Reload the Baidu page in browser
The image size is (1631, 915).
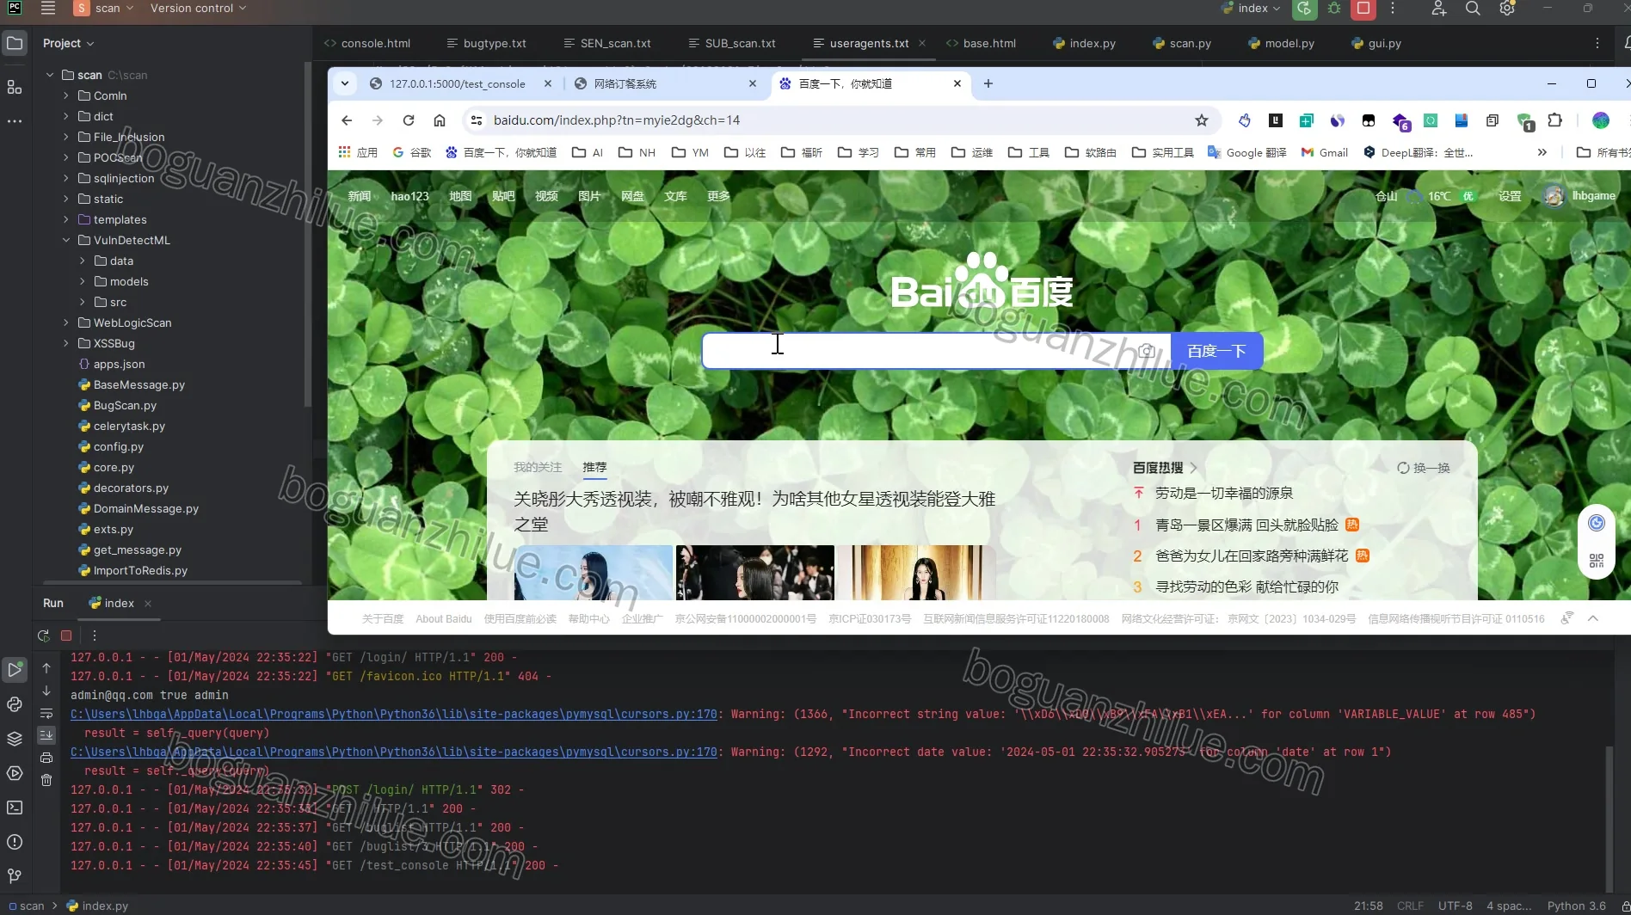tap(409, 120)
